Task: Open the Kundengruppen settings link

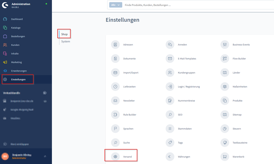Action: (186, 73)
